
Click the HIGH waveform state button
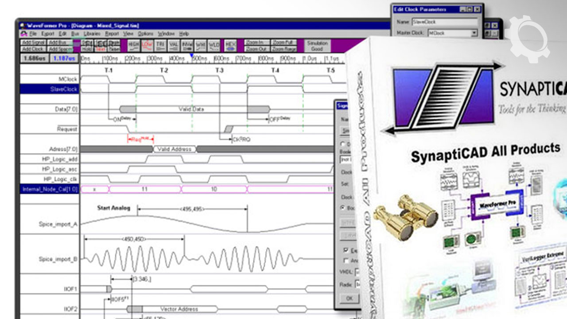[133, 45]
